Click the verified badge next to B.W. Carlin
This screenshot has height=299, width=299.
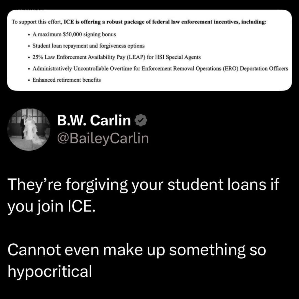tap(141, 120)
